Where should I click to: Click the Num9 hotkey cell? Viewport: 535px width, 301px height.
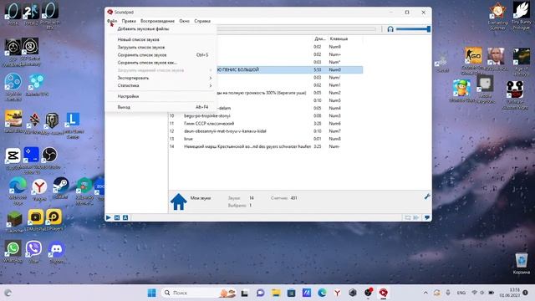click(x=334, y=47)
